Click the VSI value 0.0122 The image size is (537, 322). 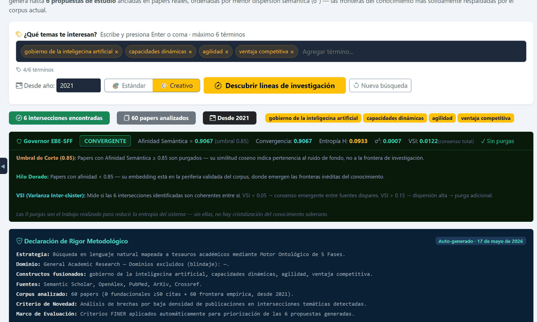click(x=428, y=141)
